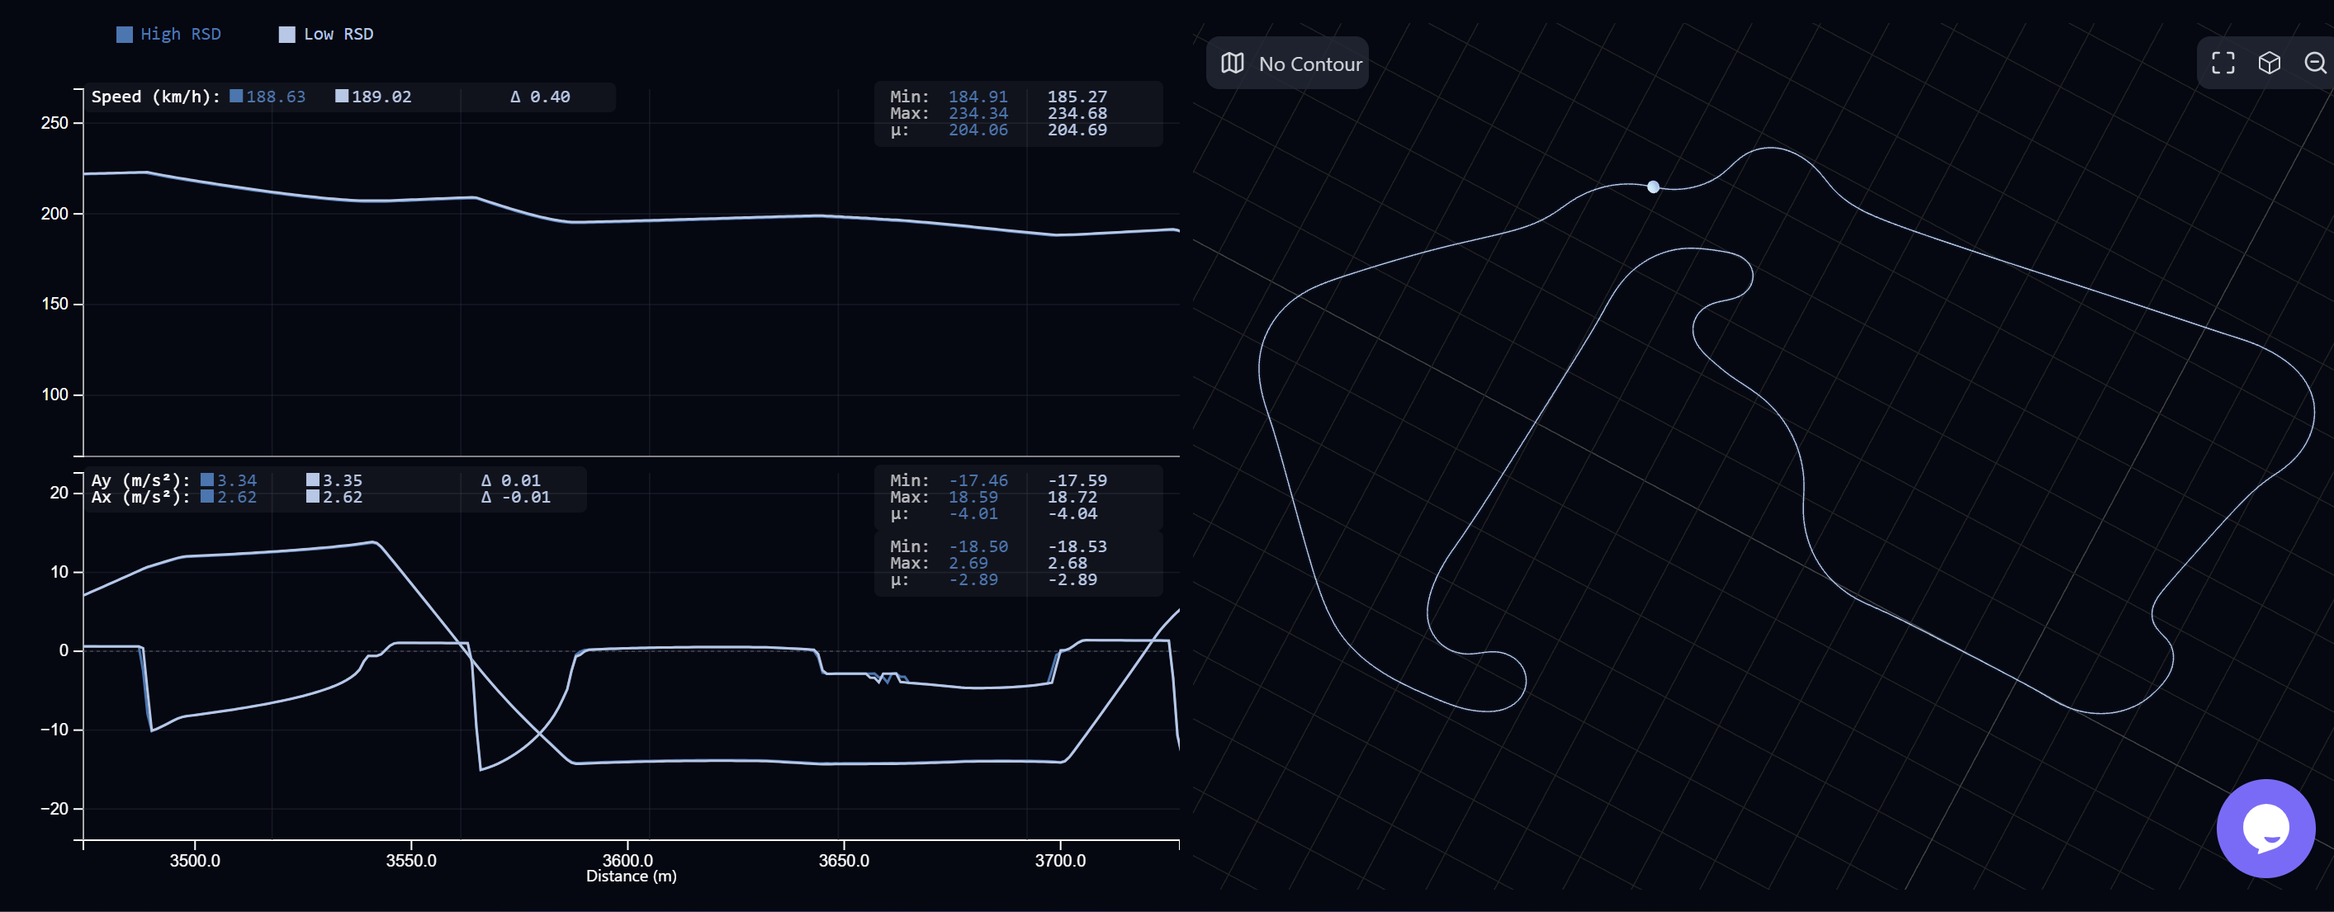
Task: Click the 3600.0 distance axis tick
Action: pos(627,860)
